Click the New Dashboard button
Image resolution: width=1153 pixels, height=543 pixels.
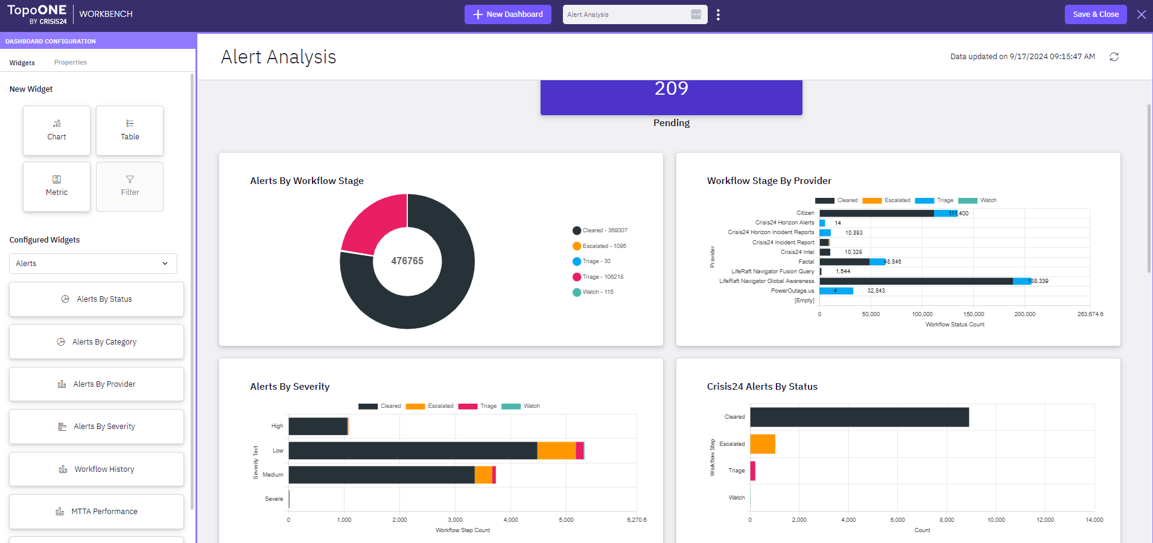(x=508, y=14)
